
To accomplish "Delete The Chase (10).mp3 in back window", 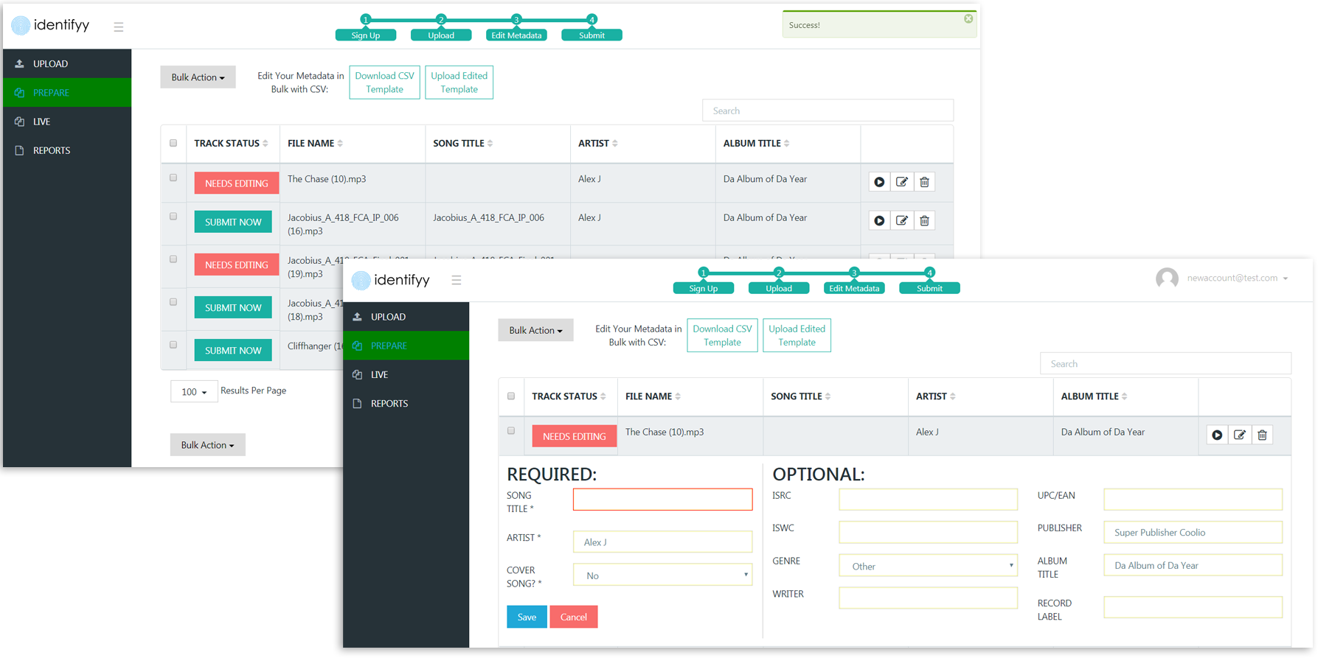I will 924,182.
